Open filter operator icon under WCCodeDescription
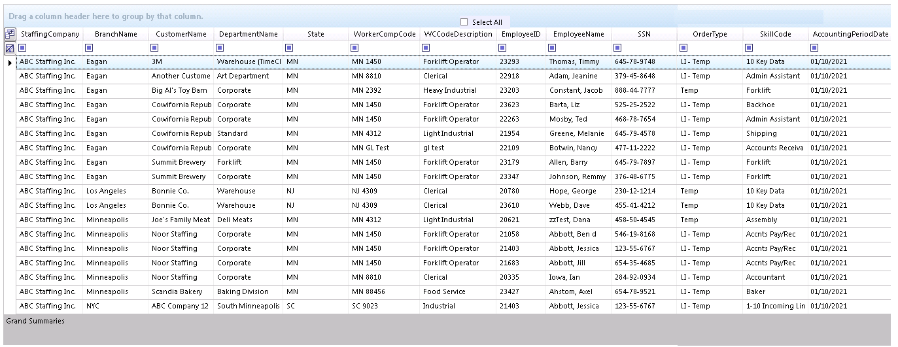This screenshot has height=347, width=898. coord(426,48)
